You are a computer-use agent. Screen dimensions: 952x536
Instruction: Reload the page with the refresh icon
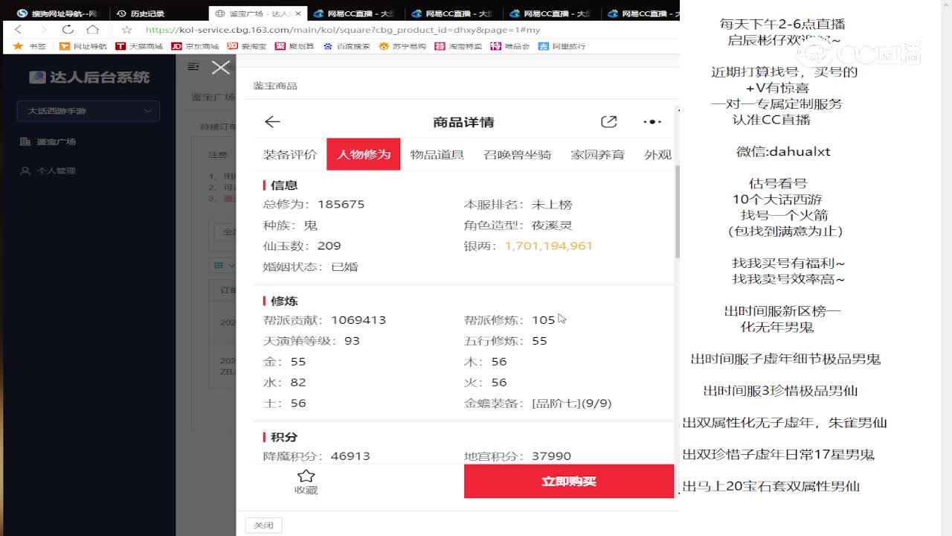coord(68,30)
